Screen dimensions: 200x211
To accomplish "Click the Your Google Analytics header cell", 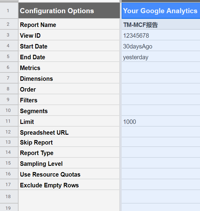I will 161,11.
